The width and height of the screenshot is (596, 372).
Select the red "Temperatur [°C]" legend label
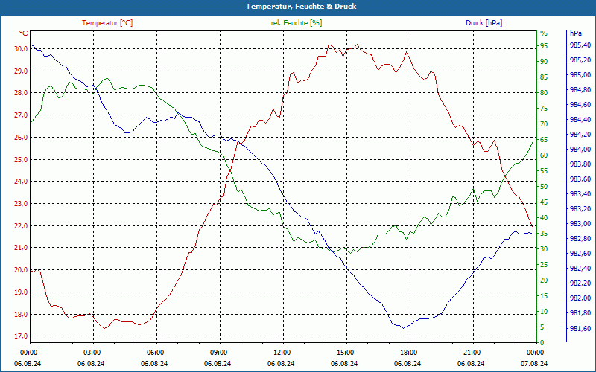click(x=107, y=23)
